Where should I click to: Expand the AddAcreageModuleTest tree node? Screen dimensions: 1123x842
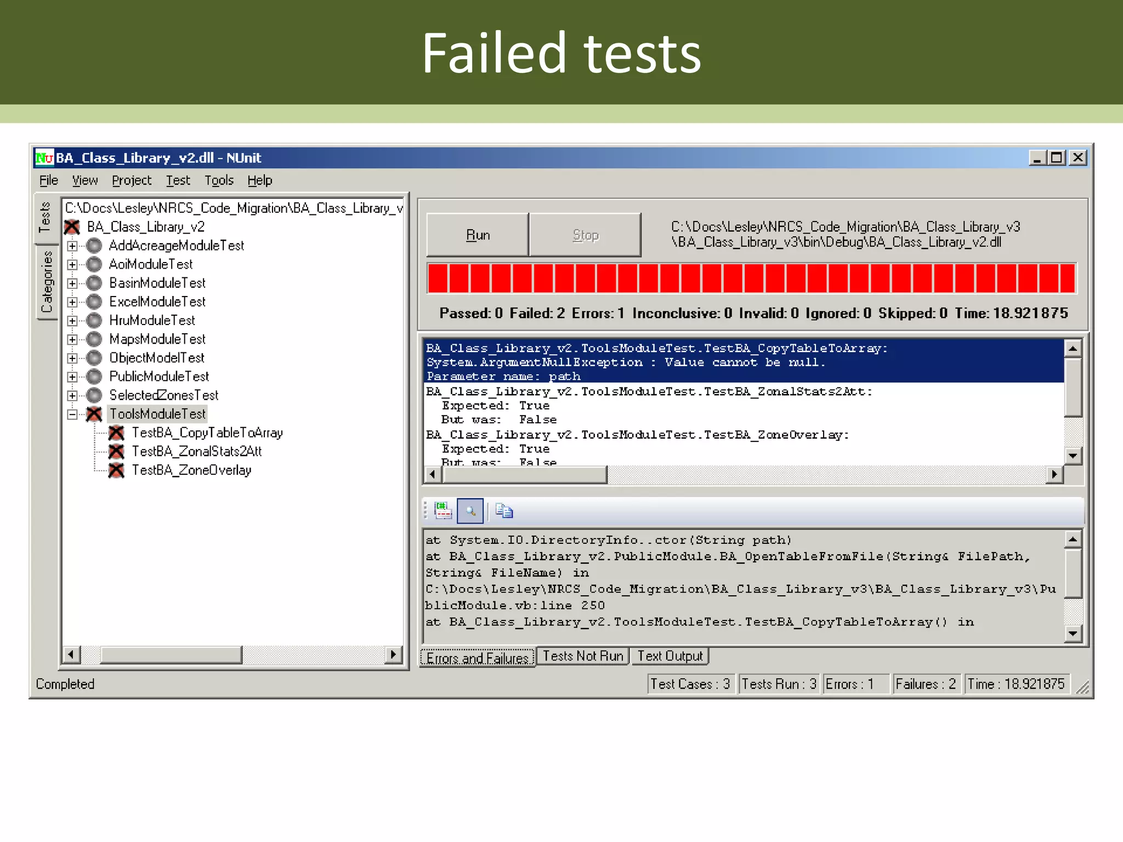(72, 246)
